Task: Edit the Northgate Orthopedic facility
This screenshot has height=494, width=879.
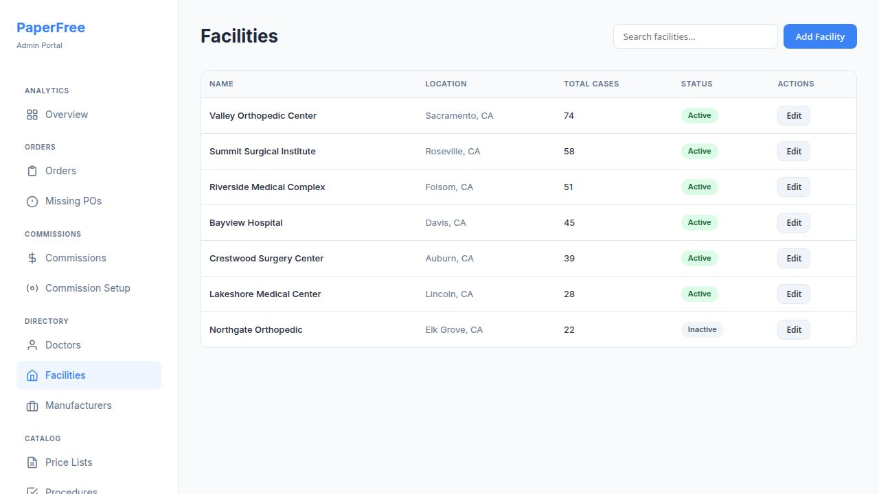Action: [793, 329]
